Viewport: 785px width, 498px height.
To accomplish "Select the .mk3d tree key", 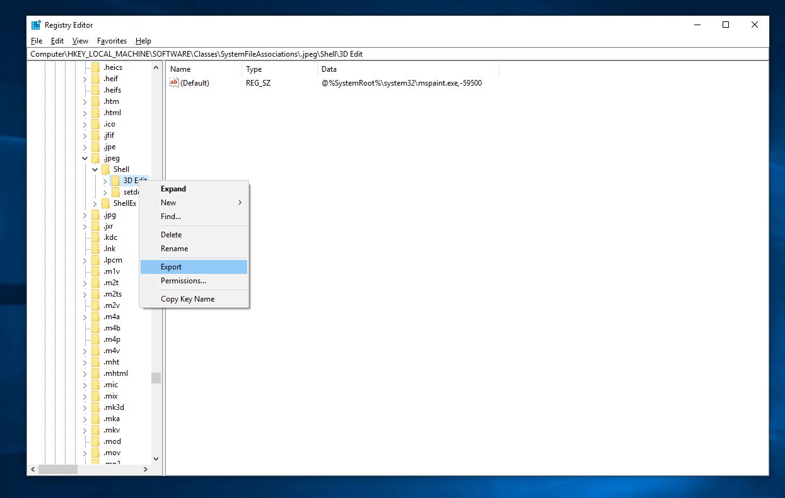I will coord(113,407).
